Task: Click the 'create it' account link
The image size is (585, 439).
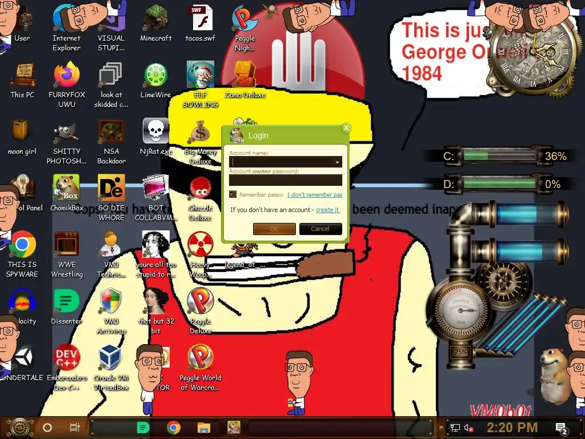Action: 327,210
